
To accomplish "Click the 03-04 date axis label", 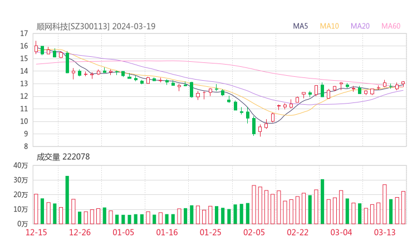I will 341,232.
